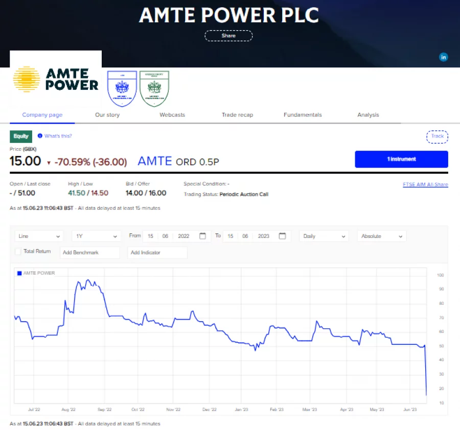Click the To date year 2023

[x=263, y=236]
